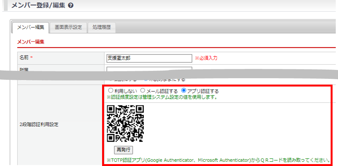Select the メール認証する radio button

(142, 91)
